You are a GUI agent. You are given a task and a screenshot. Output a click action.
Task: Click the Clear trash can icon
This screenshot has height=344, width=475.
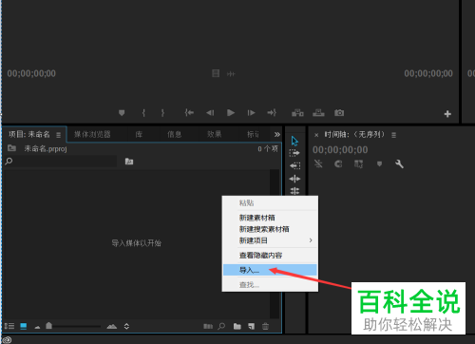pyautogui.click(x=266, y=326)
